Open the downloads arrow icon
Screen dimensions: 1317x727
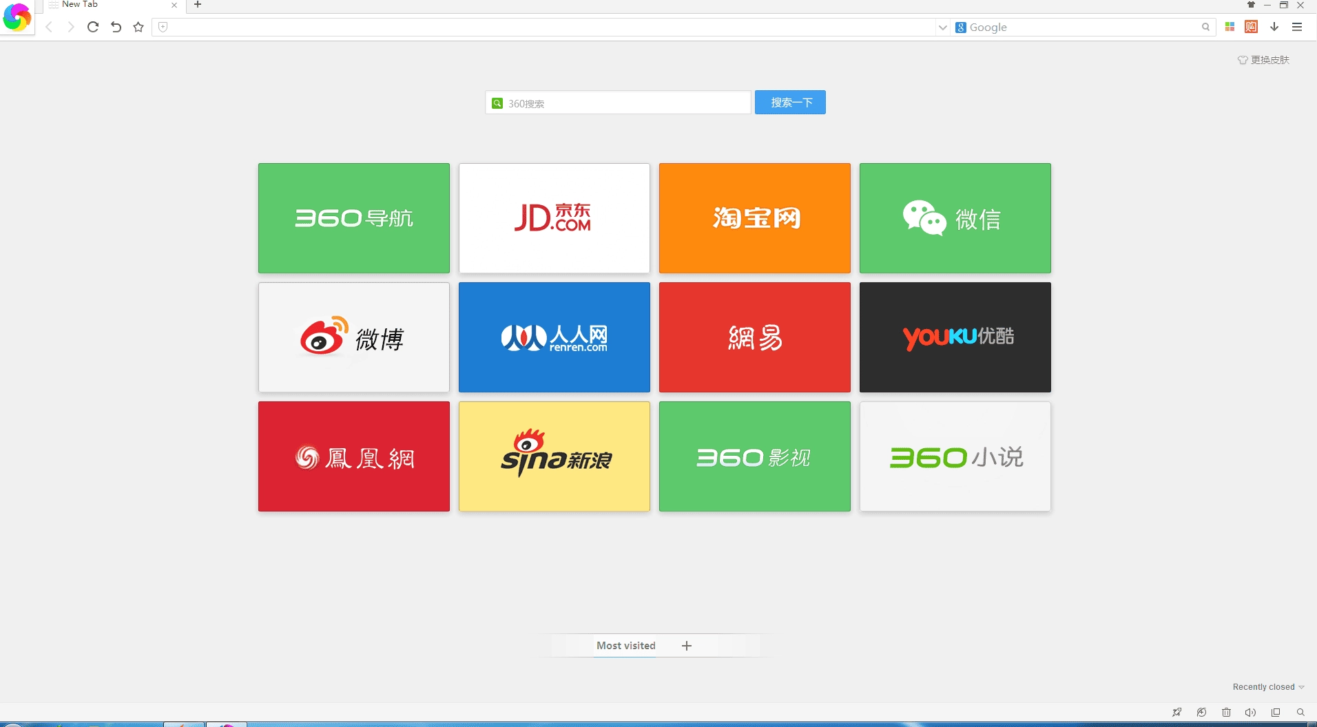click(1274, 27)
